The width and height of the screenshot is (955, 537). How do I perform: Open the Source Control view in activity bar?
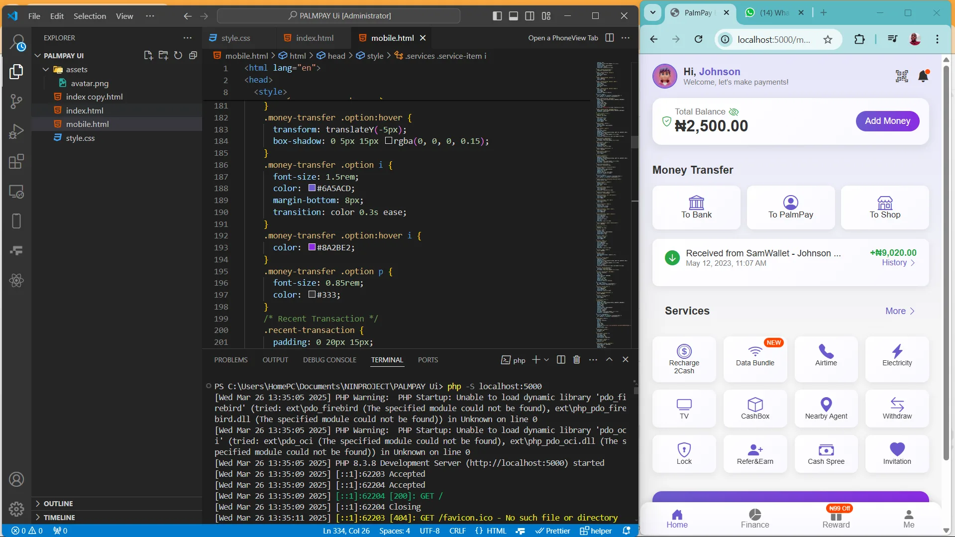coord(16,102)
